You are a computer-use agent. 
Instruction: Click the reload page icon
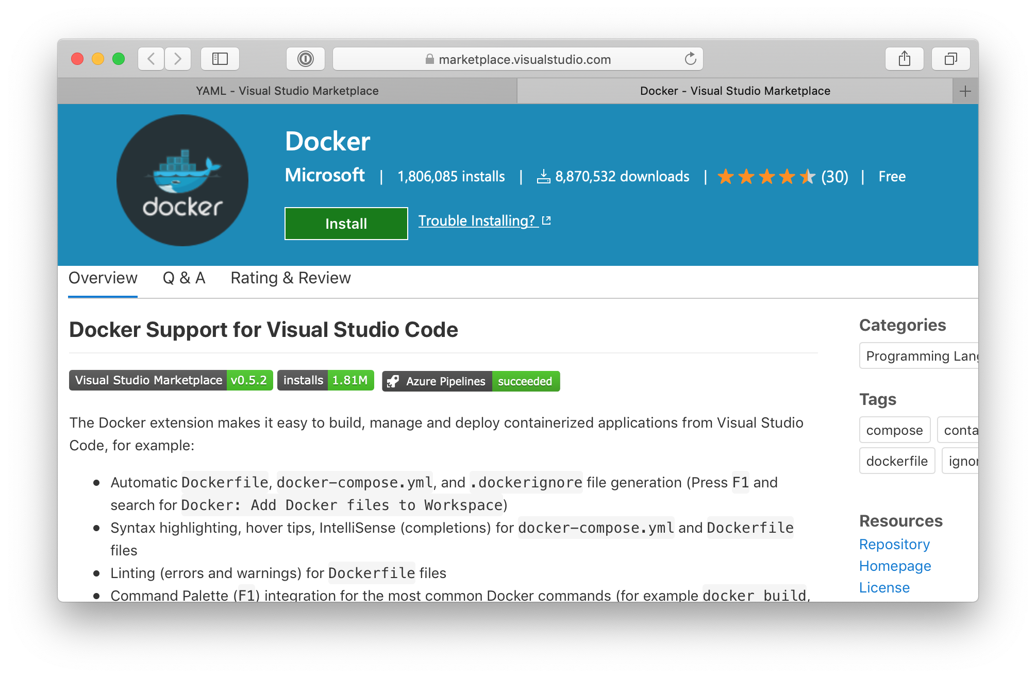tap(690, 59)
